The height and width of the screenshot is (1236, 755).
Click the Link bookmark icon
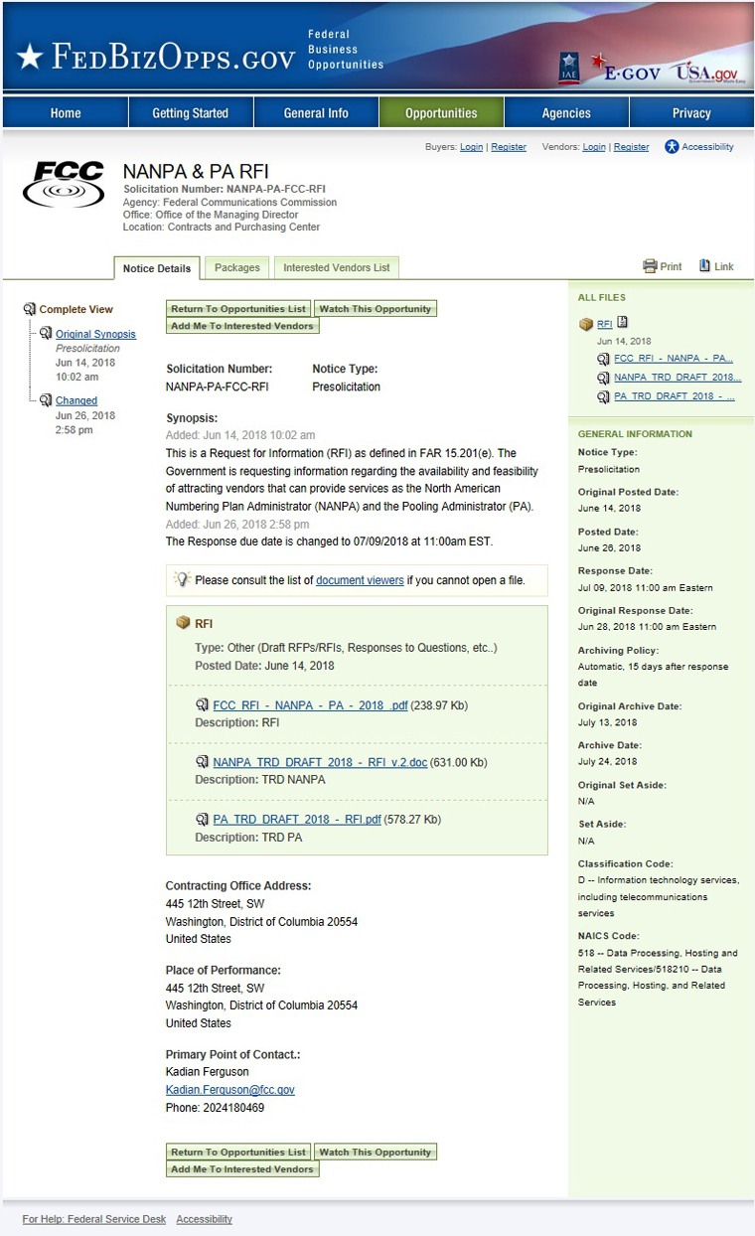coord(704,265)
